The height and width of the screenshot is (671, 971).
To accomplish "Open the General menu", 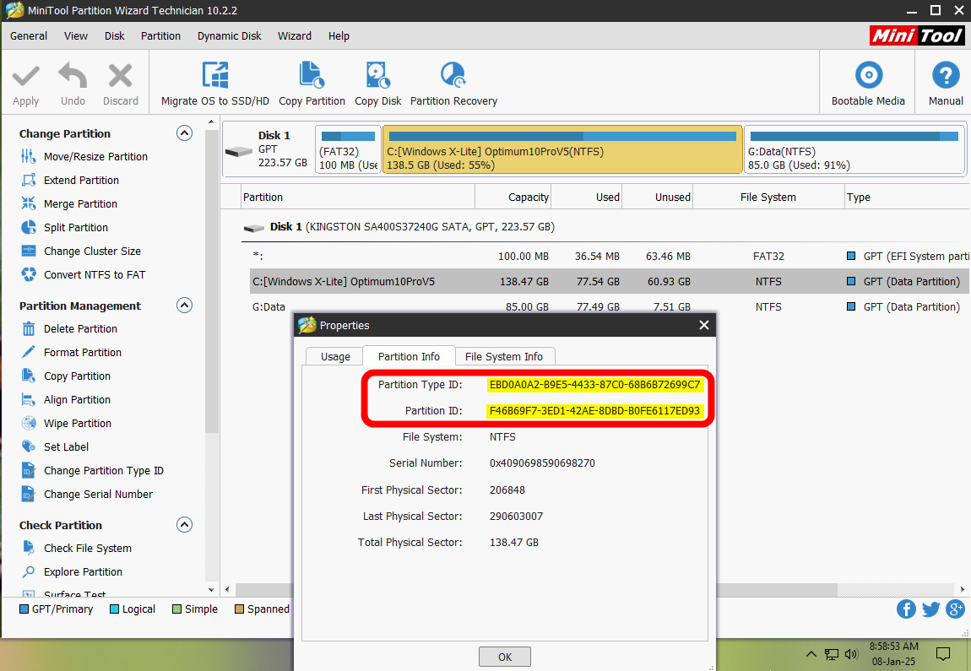I will [x=29, y=36].
